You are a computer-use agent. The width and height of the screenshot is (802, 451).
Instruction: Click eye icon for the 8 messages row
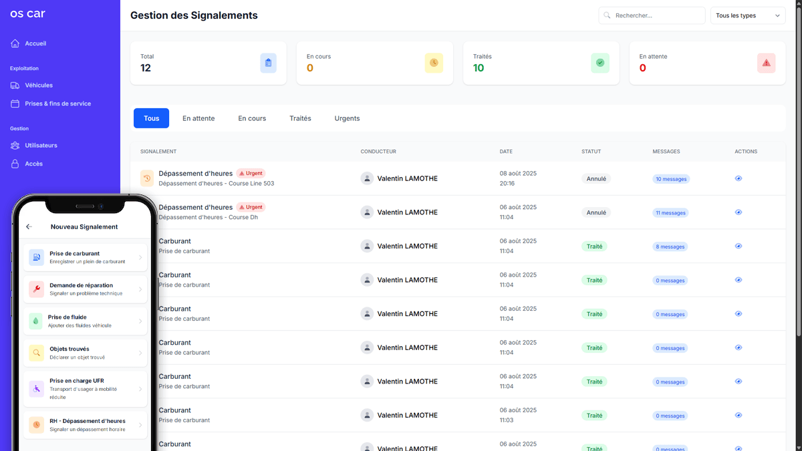pyautogui.click(x=739, y=246)
